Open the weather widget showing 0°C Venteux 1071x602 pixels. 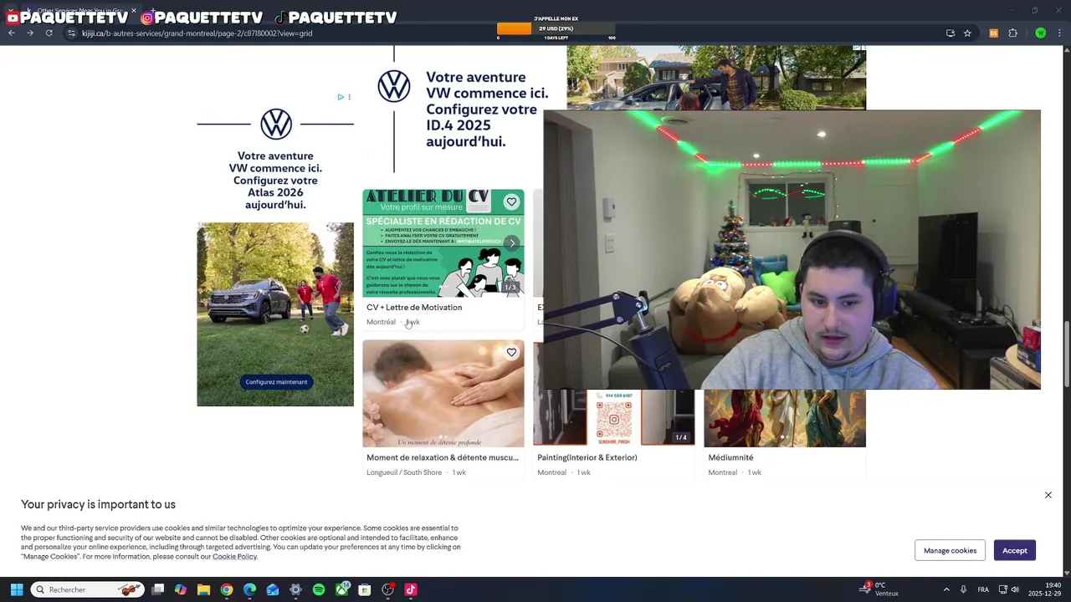pyautogui.click(x=880, y=589)
